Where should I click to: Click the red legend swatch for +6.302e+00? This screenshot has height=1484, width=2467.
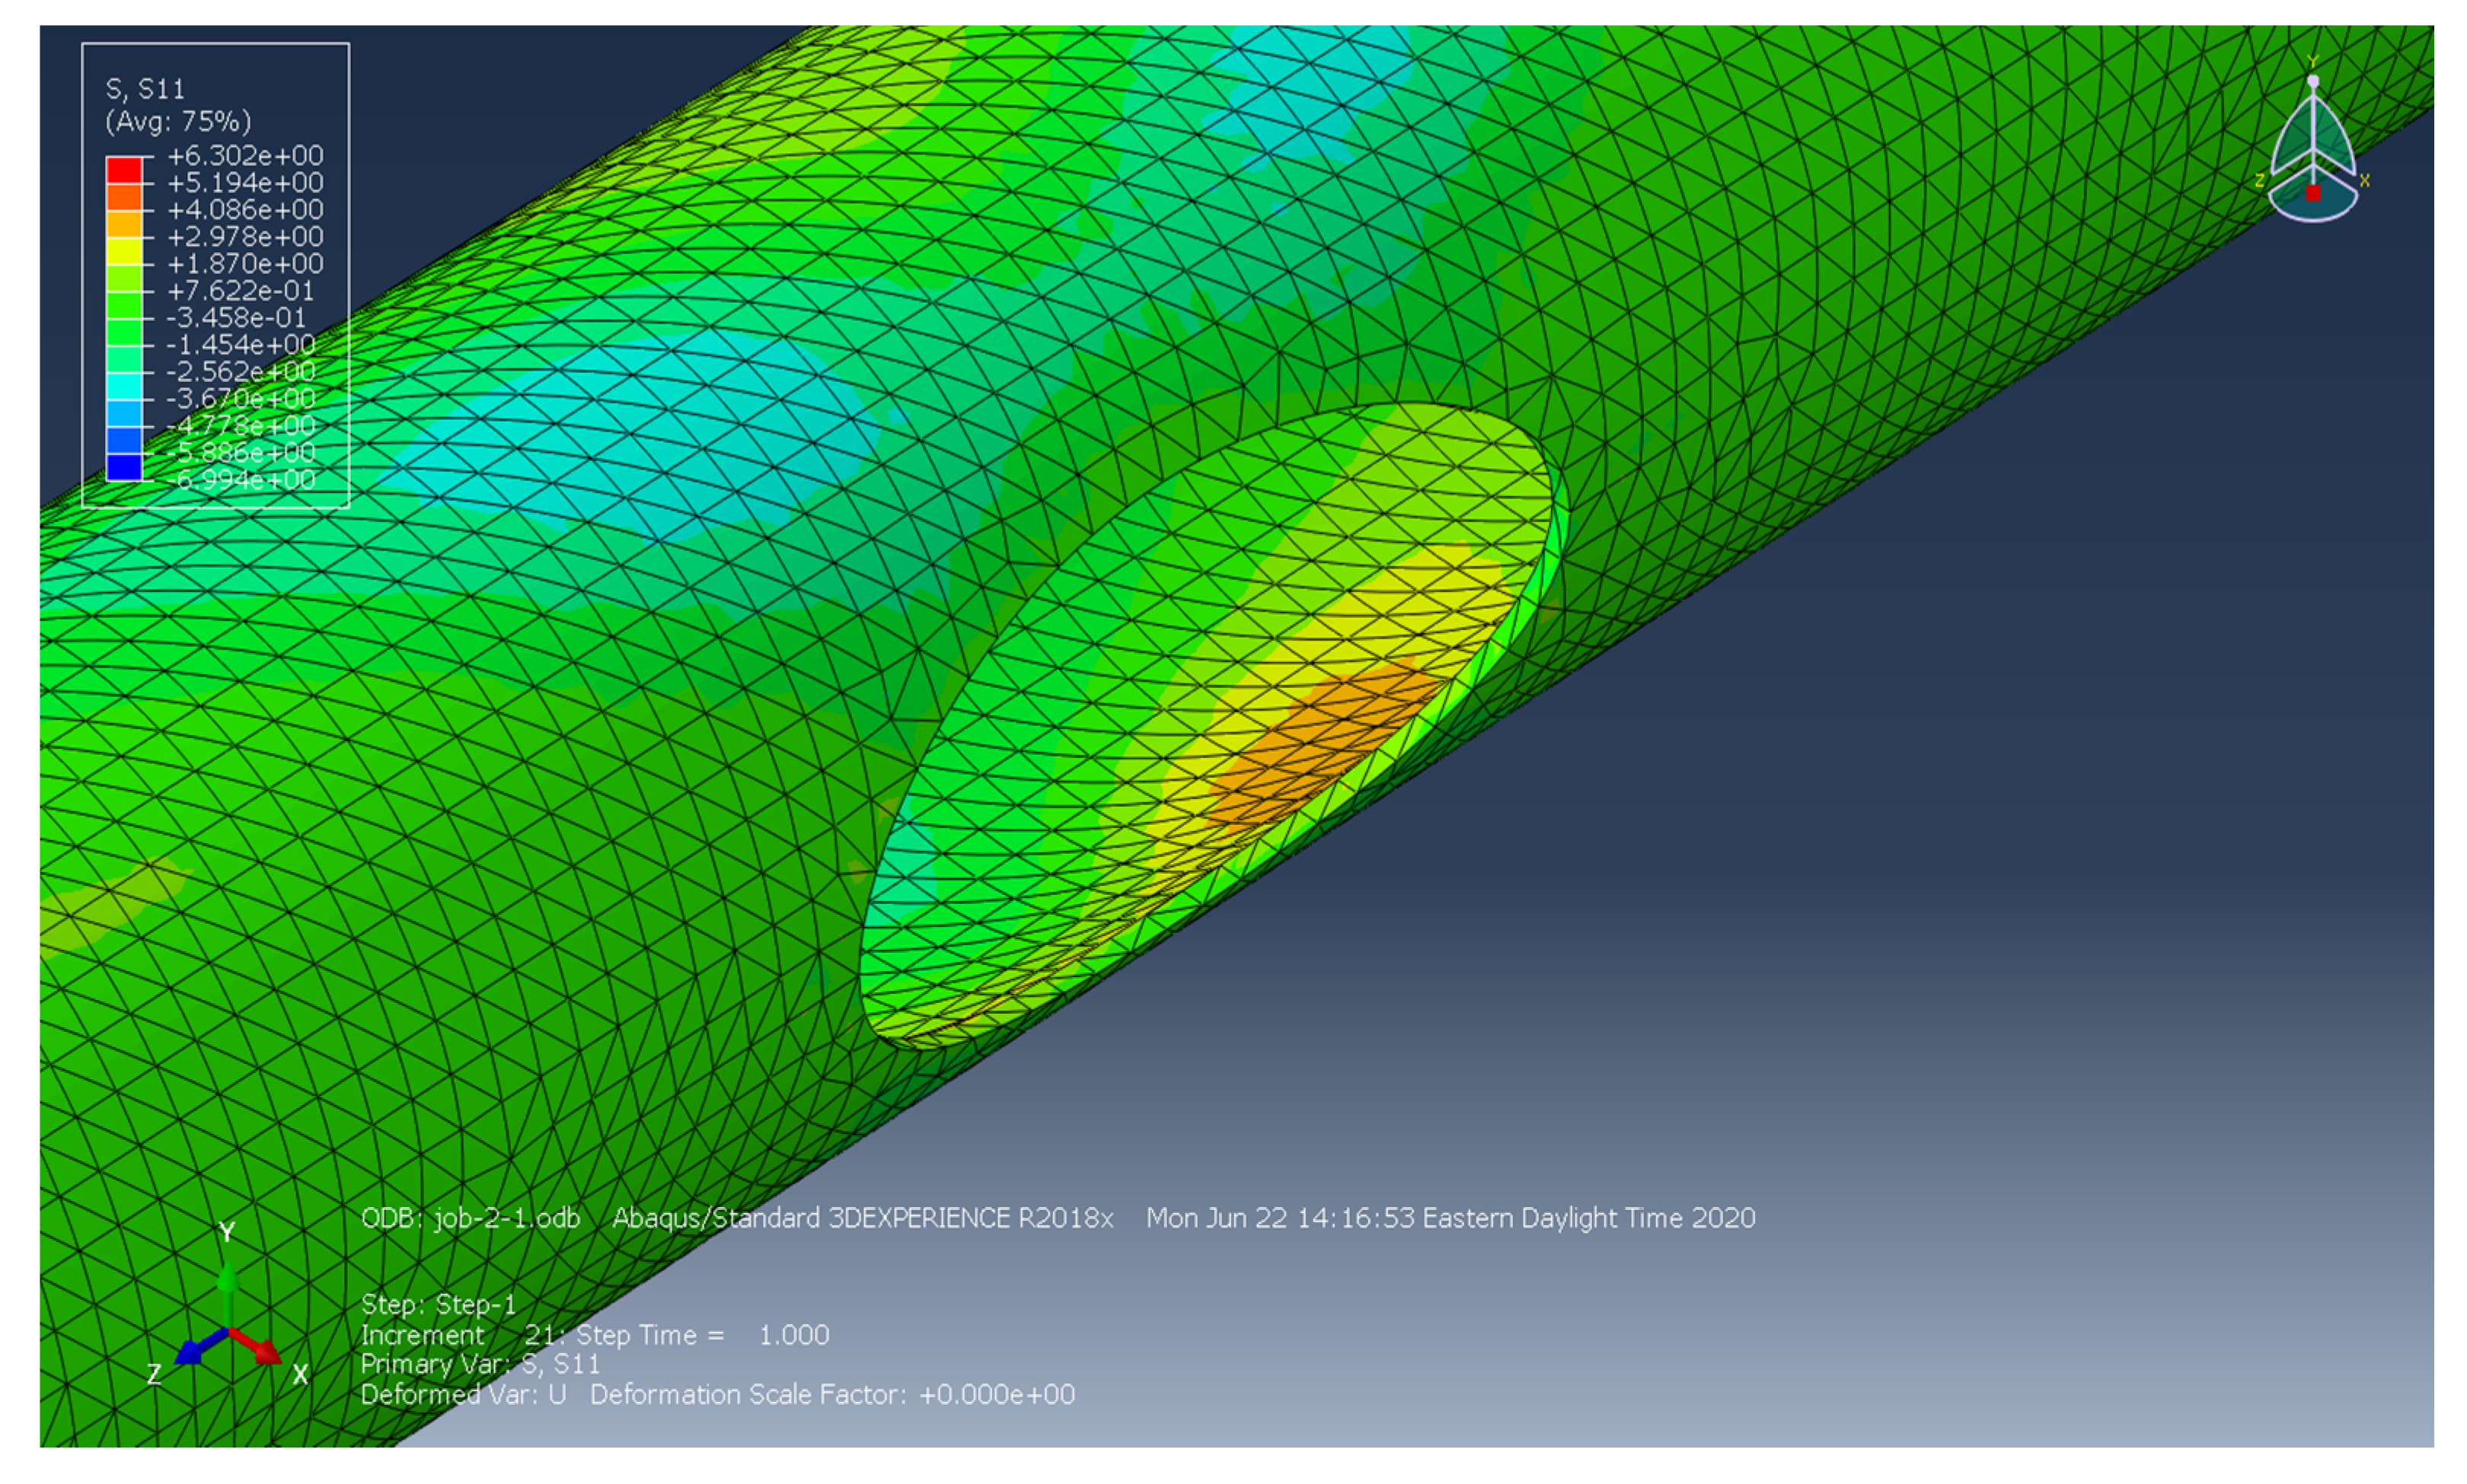coord(125,170)
